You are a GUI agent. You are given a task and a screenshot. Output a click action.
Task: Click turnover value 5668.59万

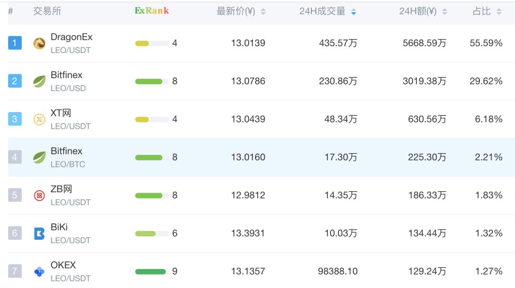(x=424, y=43)
